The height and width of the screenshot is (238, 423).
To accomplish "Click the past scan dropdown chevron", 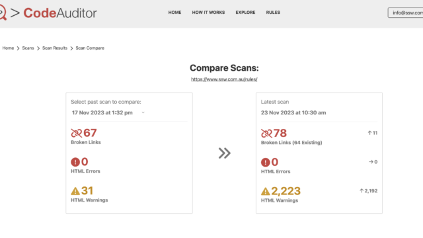I will click(143, 112).
